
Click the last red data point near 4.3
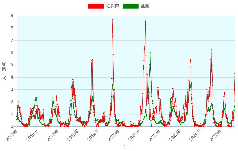[235, 73]
